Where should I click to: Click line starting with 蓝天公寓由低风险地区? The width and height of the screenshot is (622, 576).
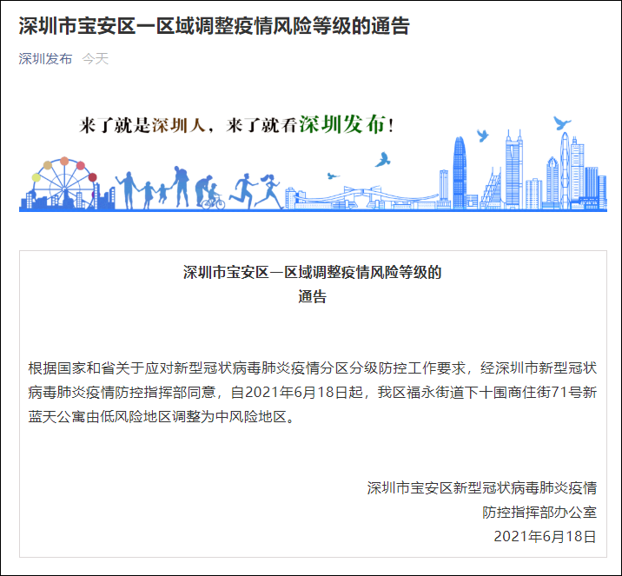click(x=162, y=416)
